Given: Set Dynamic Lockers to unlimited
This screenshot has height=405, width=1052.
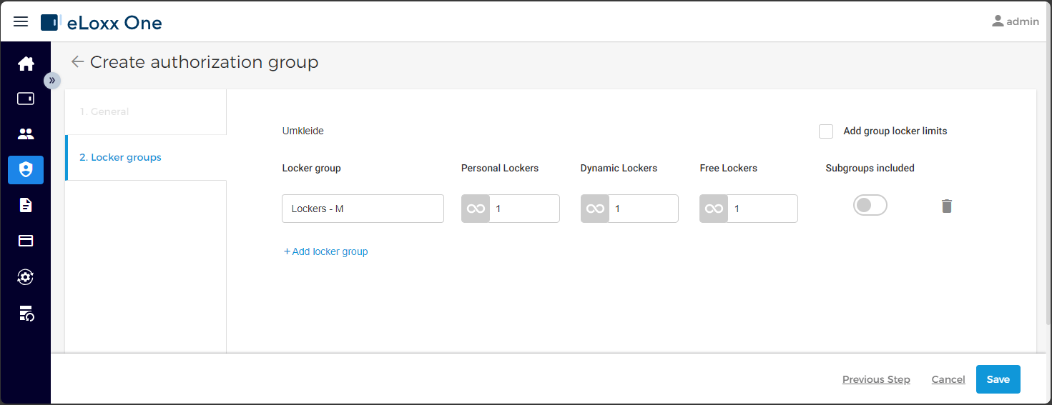Looking at the screenshot, I should coord(595,209).
